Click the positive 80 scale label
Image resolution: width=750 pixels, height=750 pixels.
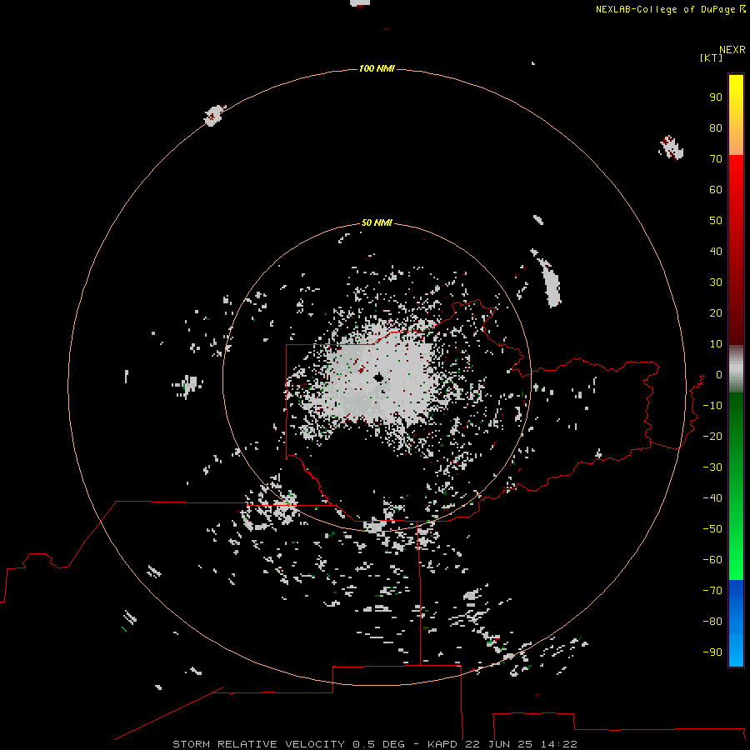click(x=716, y=127)
